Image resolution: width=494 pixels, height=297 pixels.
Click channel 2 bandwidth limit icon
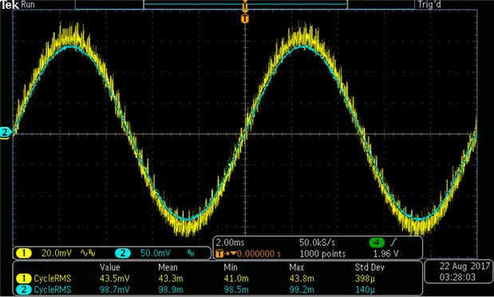point(191,253)
